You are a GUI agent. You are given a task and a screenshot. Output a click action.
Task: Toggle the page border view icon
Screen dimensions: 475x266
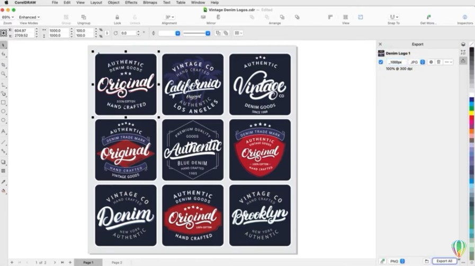coord(361,17)
